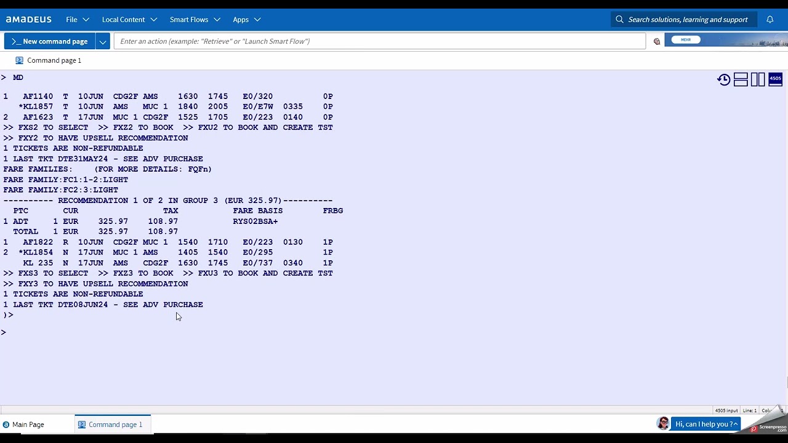This screenshot has width=788, height=443.
Task: Click FXU3 TO BOOK AND CREATE TST
Action: click(265, 273)
